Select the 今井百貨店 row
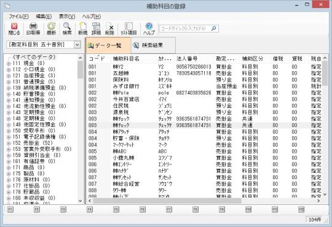Screen dimensions: 332x227 tap(204, 99)
